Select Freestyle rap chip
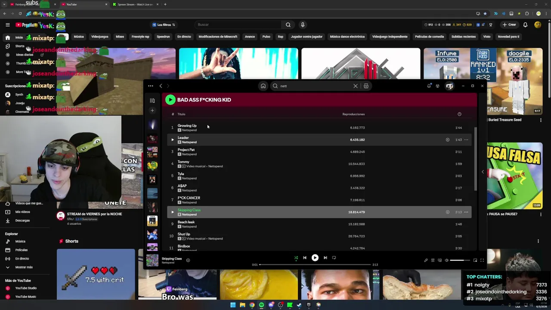 coord(140,37)
